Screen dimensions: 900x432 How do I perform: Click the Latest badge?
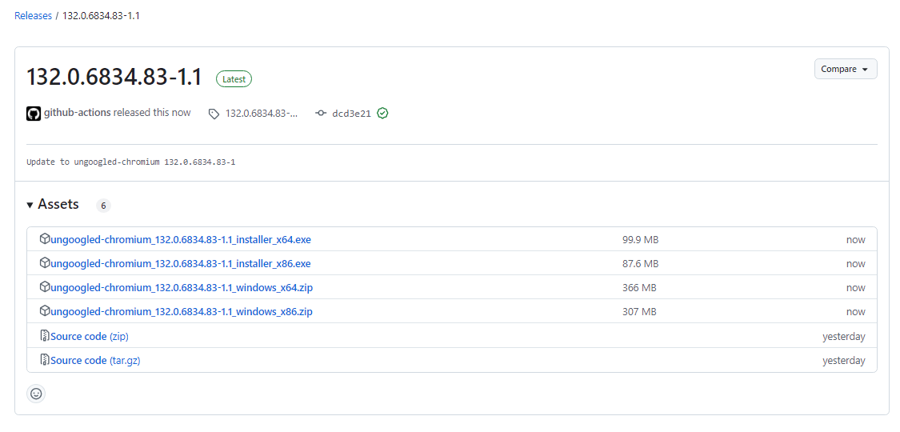234,79
